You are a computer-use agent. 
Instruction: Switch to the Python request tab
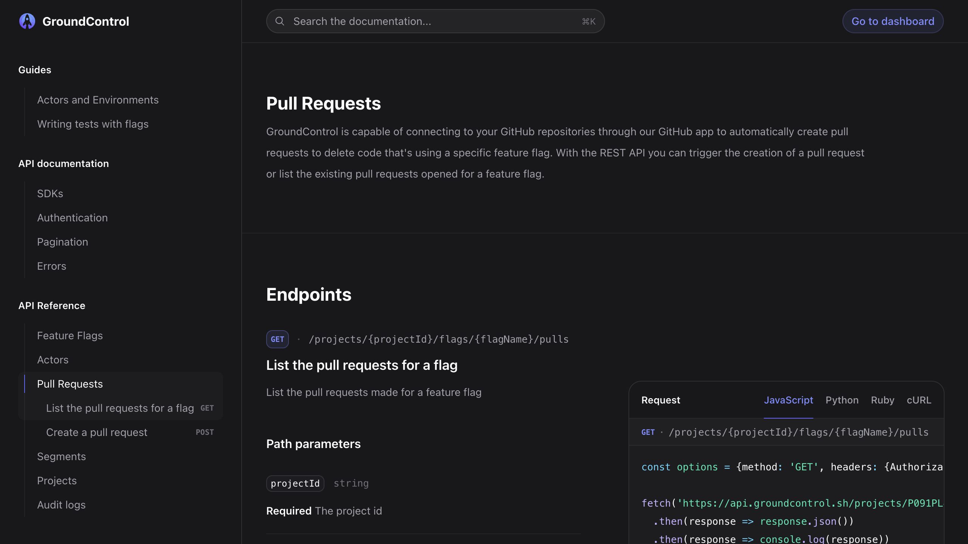tap(842, 400)
